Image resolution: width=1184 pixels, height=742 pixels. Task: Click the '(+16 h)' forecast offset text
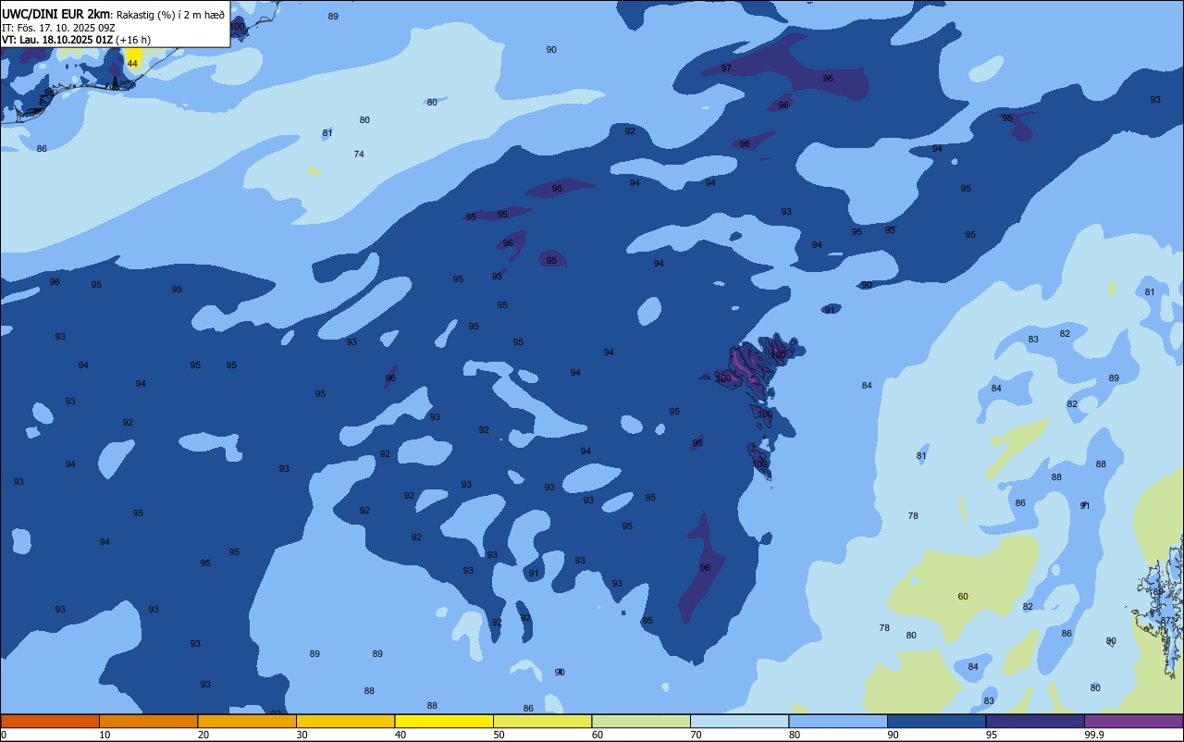coord(133,40)
